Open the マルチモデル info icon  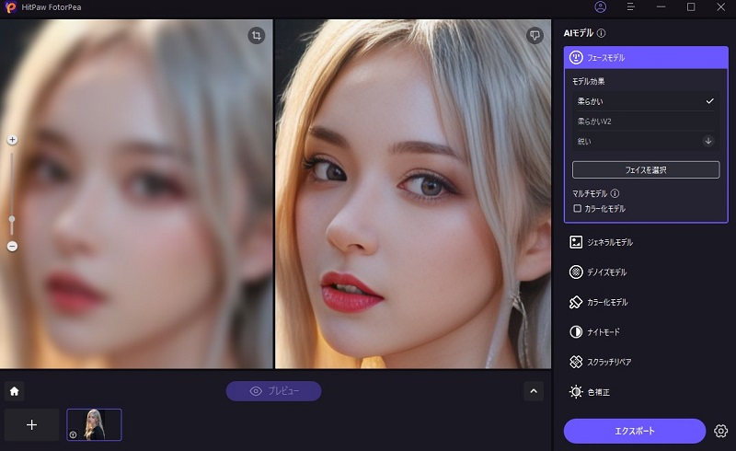pyautogui.click(x=615, y=193)
